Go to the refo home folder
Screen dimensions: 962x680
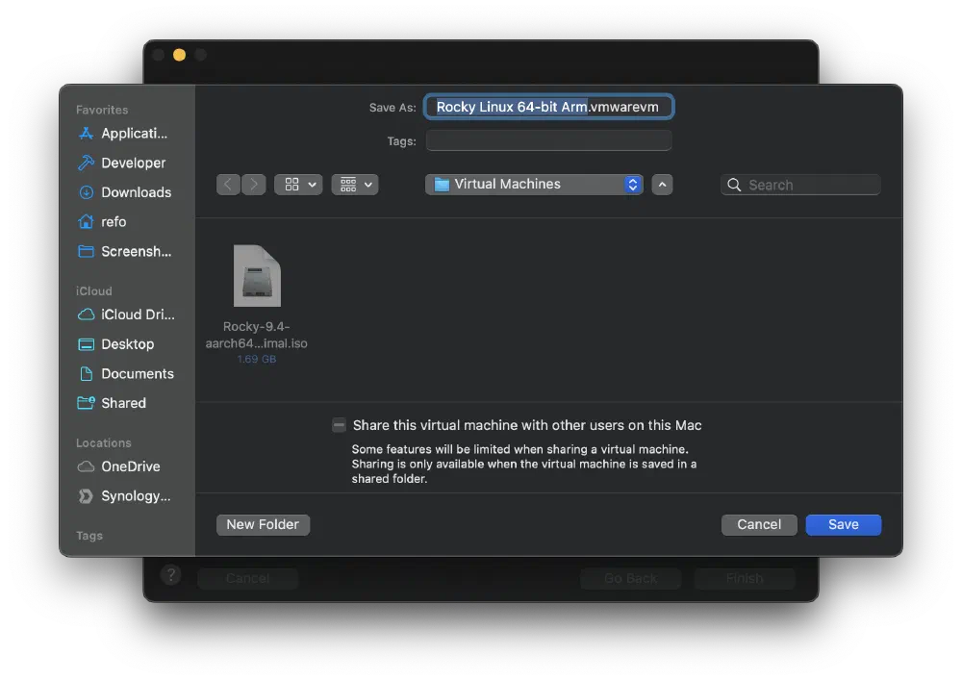click(113, 221)
